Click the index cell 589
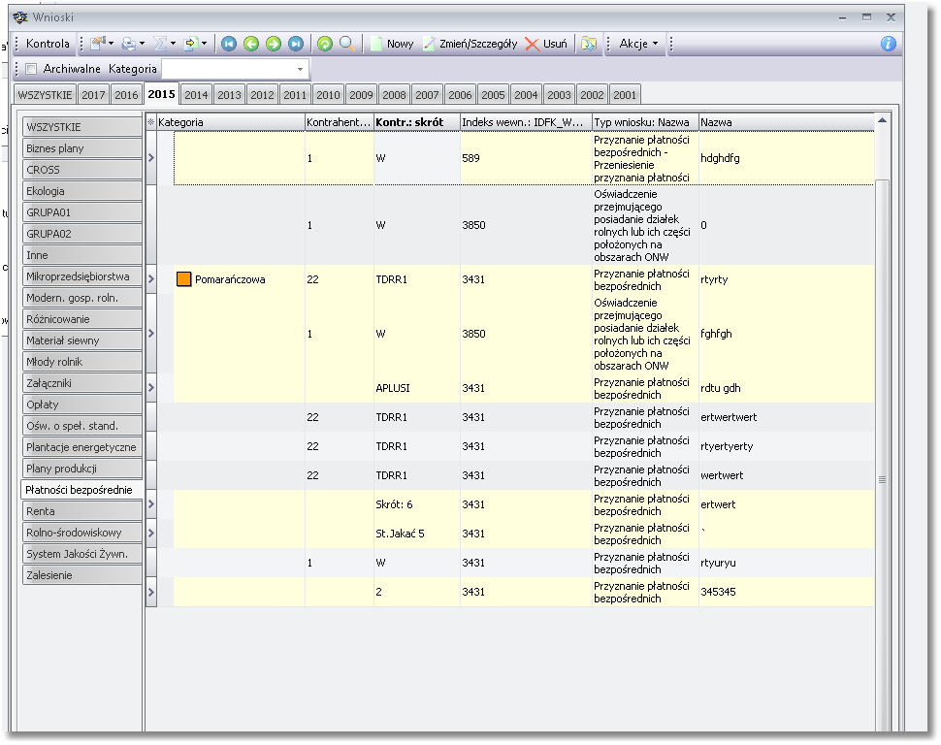The height and width of the screenshot is (745, 941). [x=526, y=158]
